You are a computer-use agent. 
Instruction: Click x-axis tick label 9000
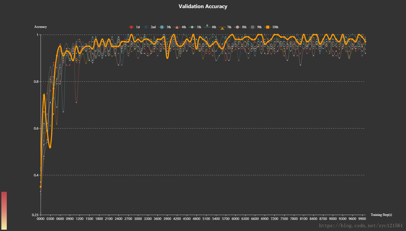point(333,219)
